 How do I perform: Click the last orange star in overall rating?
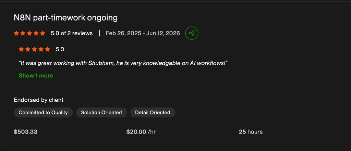pyautogui.click(x=43, y=33)
